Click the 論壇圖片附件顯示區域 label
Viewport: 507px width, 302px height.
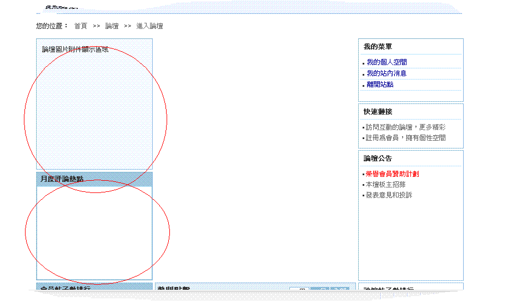click(x=76, y=49)
